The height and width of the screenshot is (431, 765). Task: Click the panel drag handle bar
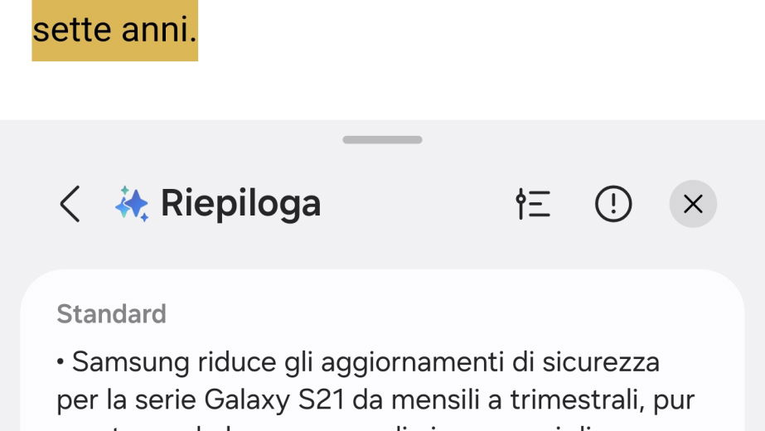tap(382, 140)
